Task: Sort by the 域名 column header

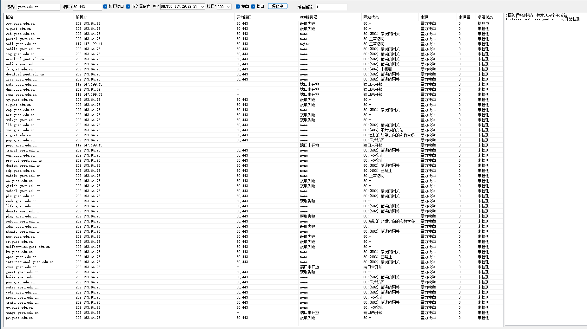Action: click(10, 17)
